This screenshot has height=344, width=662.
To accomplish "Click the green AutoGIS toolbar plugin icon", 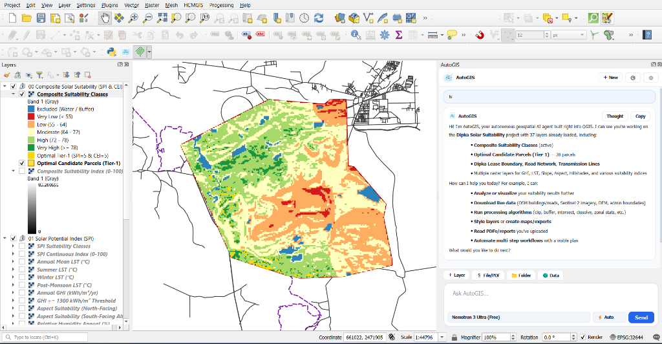I will (140, 52).
